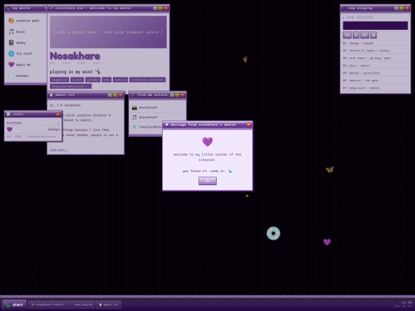Minimize the about.txt window
This screenshot has height=311, width=415.
coord(110,95)
